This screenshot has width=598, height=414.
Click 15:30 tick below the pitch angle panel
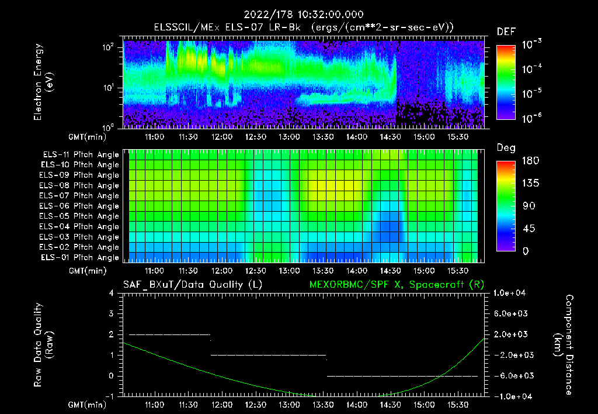pos(458,271)
